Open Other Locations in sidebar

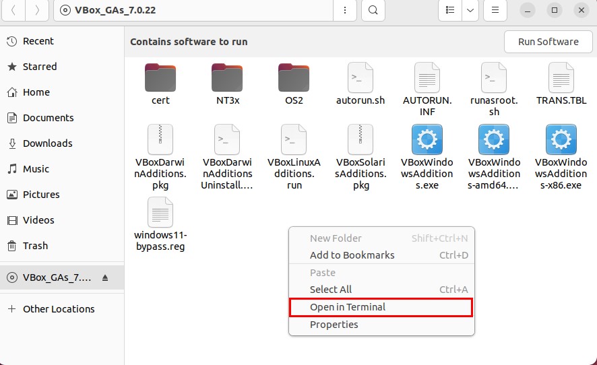click(x=59, y=309)
